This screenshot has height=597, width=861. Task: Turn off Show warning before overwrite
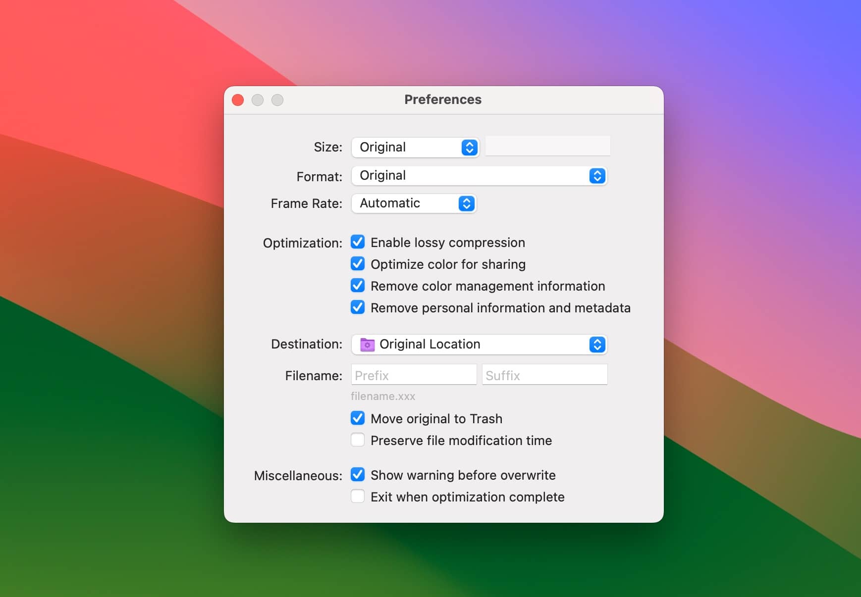coord(358,475)
